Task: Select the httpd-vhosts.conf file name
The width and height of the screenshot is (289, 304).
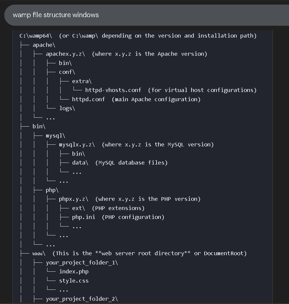Action: point(113,90)
